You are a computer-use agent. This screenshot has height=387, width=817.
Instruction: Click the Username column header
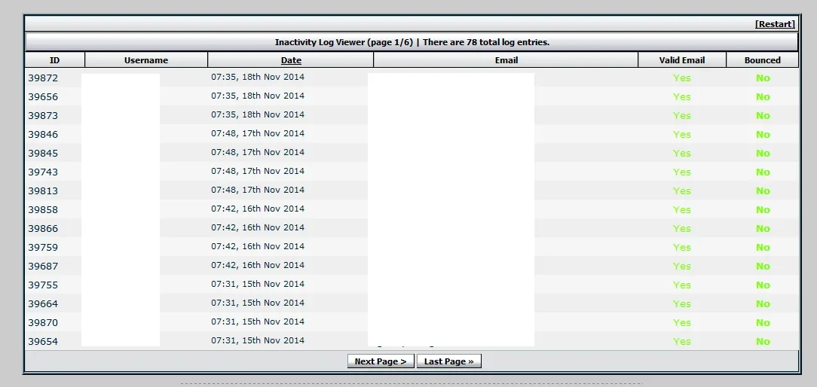(146, 60)
